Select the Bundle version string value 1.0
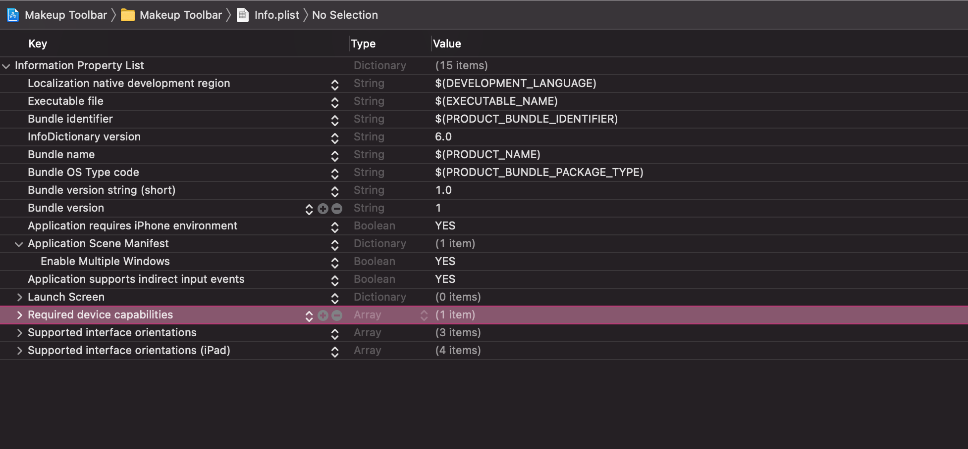968x449 pixels. [x=443, y=190]
